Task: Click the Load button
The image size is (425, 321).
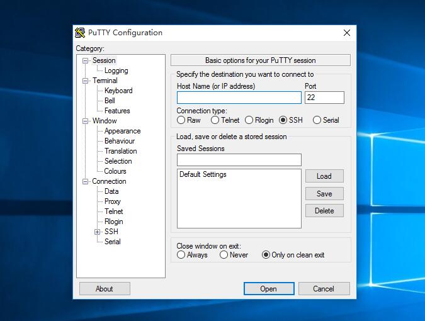Action: (324, 176)
